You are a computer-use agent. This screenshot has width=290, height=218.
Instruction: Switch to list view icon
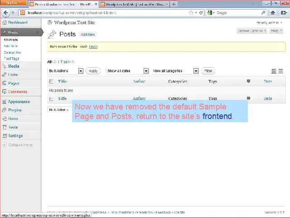click(274, 71)
